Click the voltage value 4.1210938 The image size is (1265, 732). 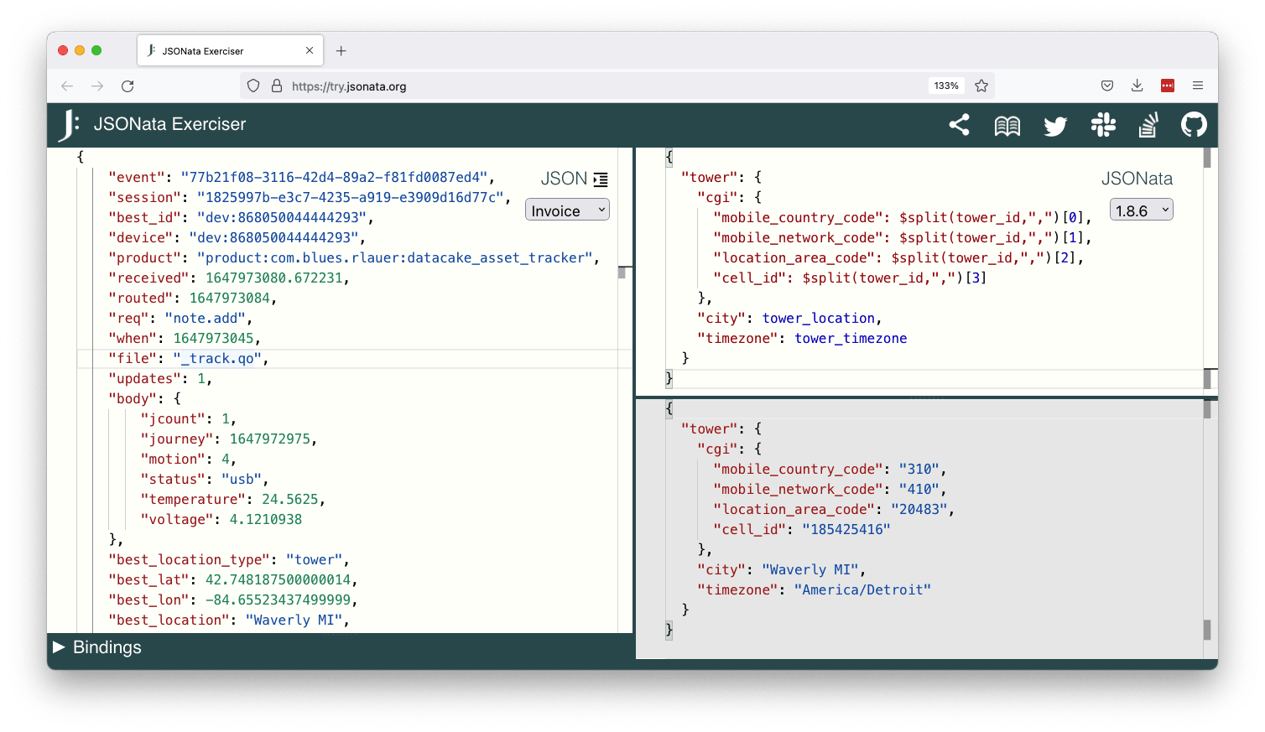click(266, 520)
